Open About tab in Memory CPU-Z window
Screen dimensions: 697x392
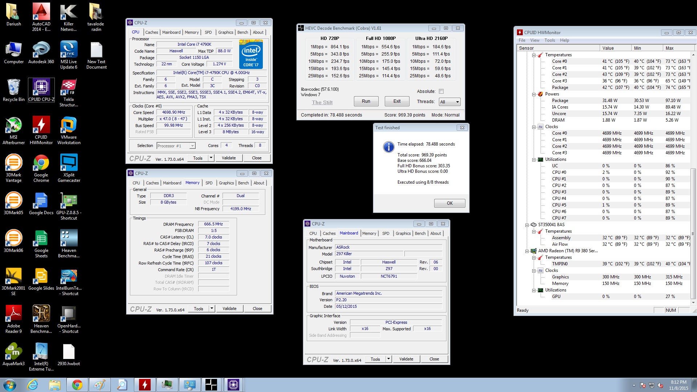coord(259,183)
